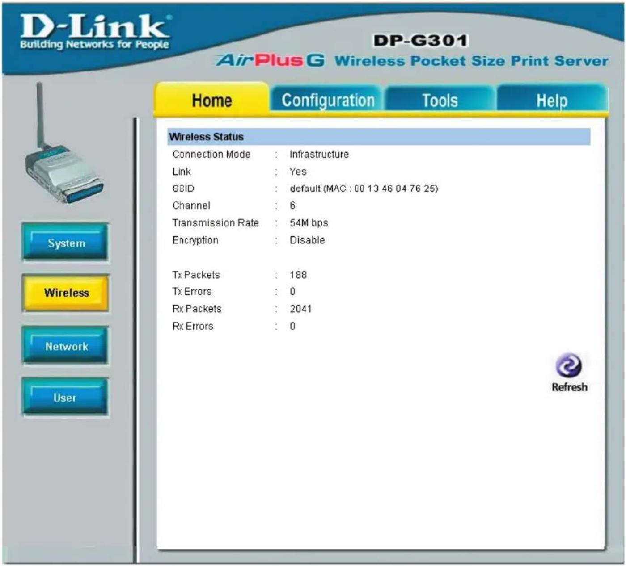
Task: Click the DP-G301 model name
Action: click(421, 41)
